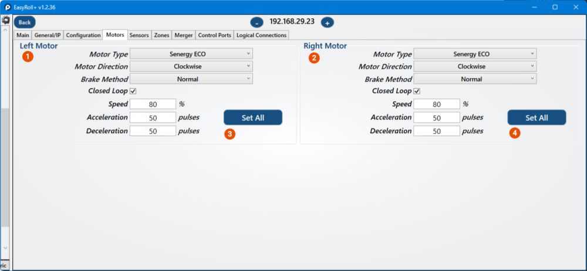Close the EasyRoll+ window
Image resolution: width=587 pixels, height=271 pixels.
click(x=576, y=7)
